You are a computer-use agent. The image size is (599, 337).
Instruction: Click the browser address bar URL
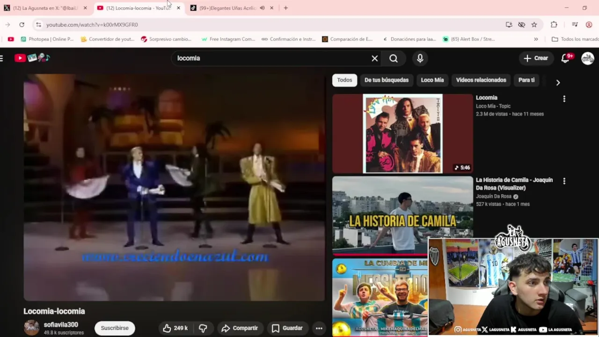click(x=92, y=24)
